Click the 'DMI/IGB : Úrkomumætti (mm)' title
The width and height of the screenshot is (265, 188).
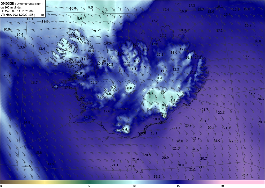[21, 3]
